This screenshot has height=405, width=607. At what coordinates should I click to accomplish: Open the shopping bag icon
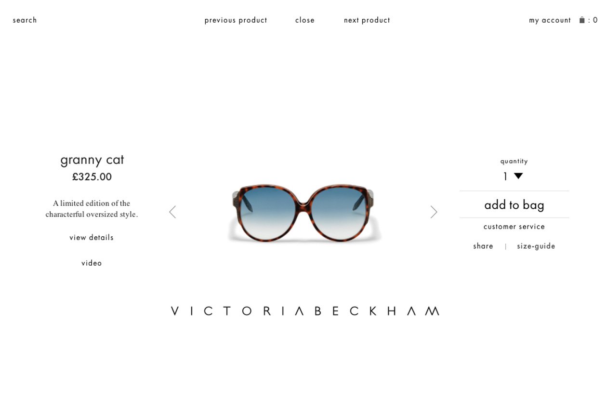coord(582,20)
